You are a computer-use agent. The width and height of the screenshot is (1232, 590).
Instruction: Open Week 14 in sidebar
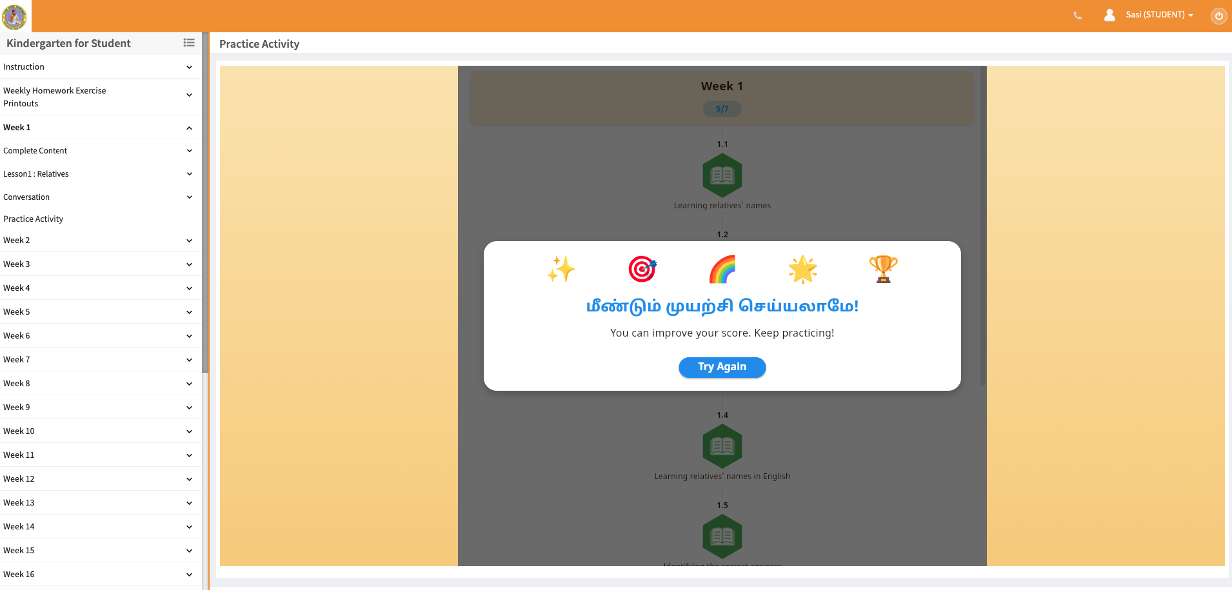click(x=101, y=527)
